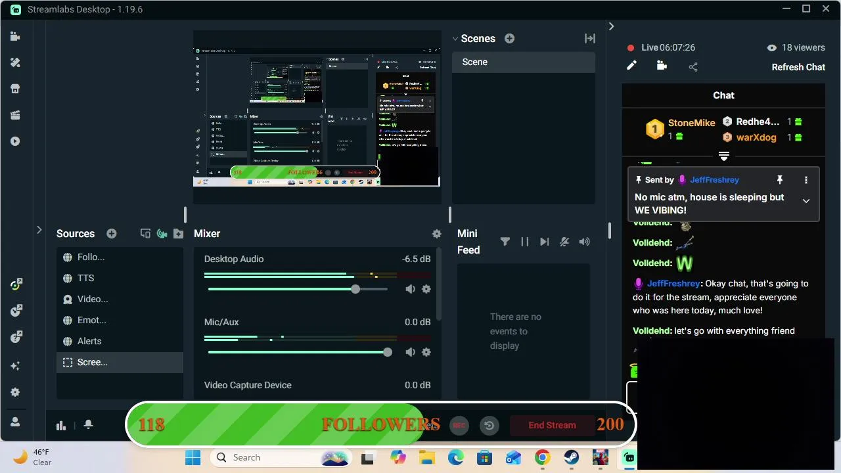The height and width of the screenshot is (473, 841).
Task: Open the Highlighter clapperboard icon in the sidebar
Action: coord(15,115)
